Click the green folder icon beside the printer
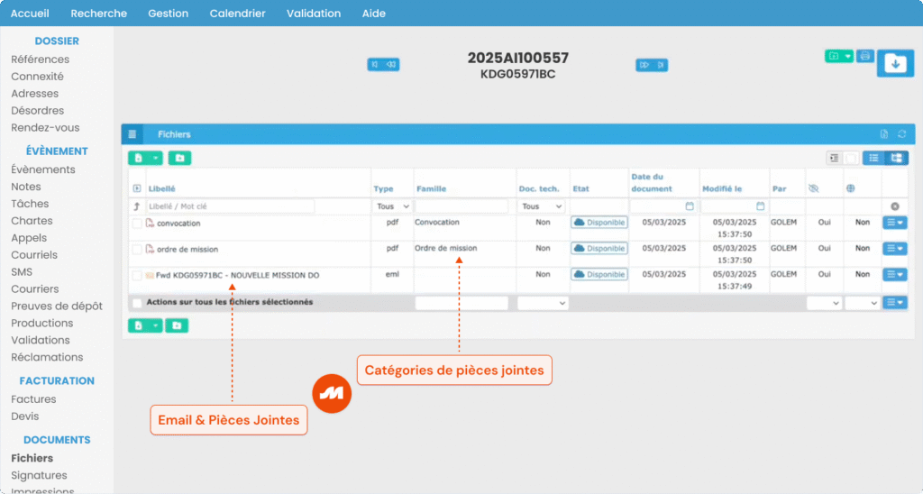The width and height of the screenshot is (923, 494). pyautogui.click(x=834, y=57)
